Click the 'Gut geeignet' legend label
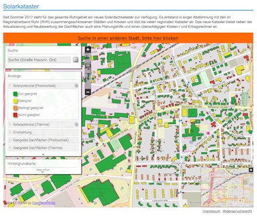Screen dimensions: 257x217 27,94
